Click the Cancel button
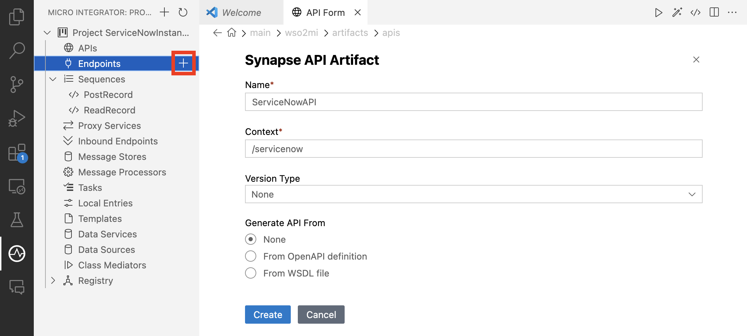Screen dimensions: 747x336 click(321, 315)
